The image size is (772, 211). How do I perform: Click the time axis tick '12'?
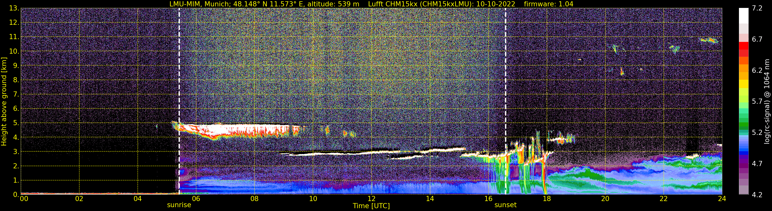tap(371, 199)
